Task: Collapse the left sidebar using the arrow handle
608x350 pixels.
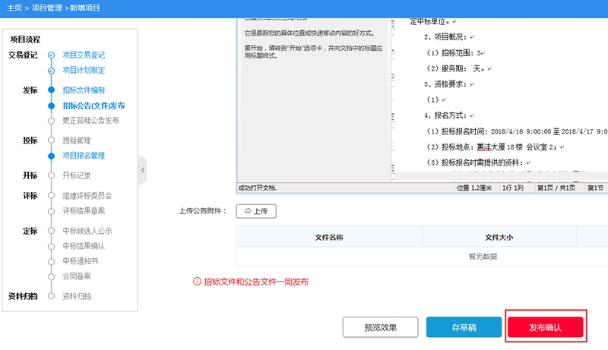Action: pos(142,171)
